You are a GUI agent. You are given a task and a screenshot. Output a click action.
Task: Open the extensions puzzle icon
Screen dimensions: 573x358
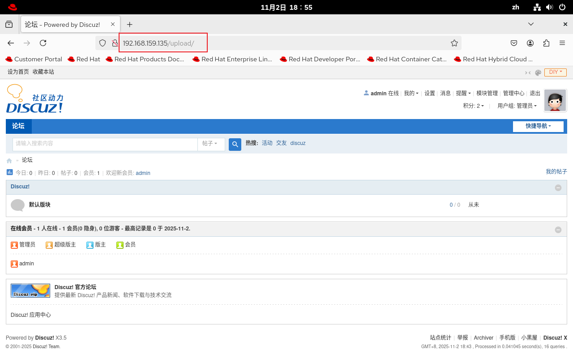[546, 43]
